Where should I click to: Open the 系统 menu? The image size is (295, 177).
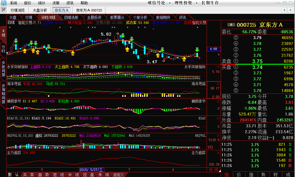(x=13, y=3)
